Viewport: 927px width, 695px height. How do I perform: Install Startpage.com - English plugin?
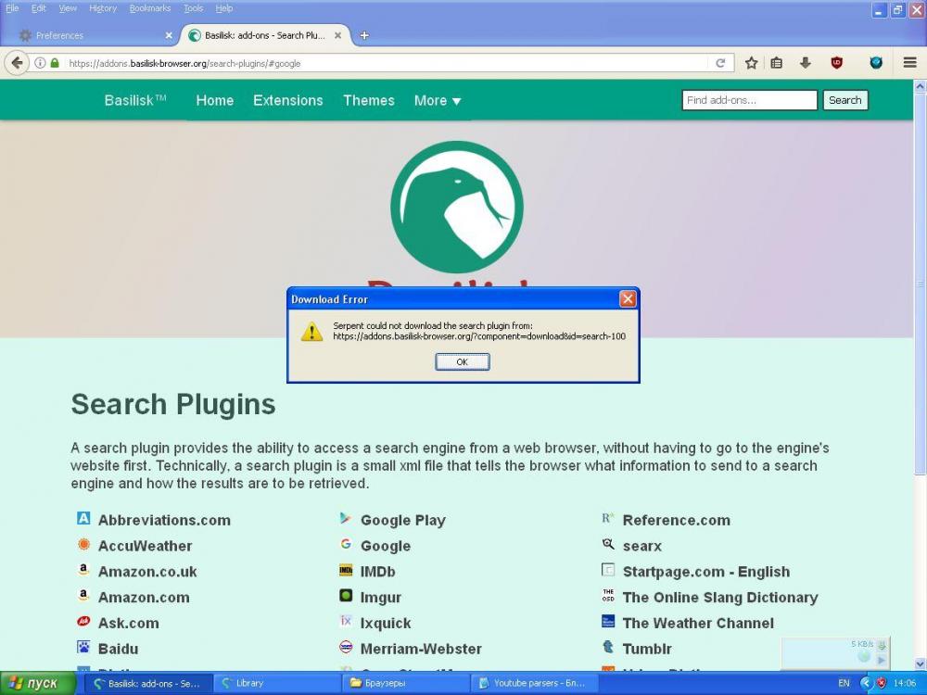[705, 572]
